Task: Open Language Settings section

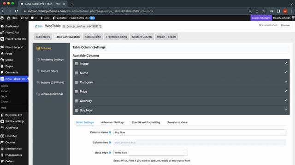Action: click(x=50, y=94)
